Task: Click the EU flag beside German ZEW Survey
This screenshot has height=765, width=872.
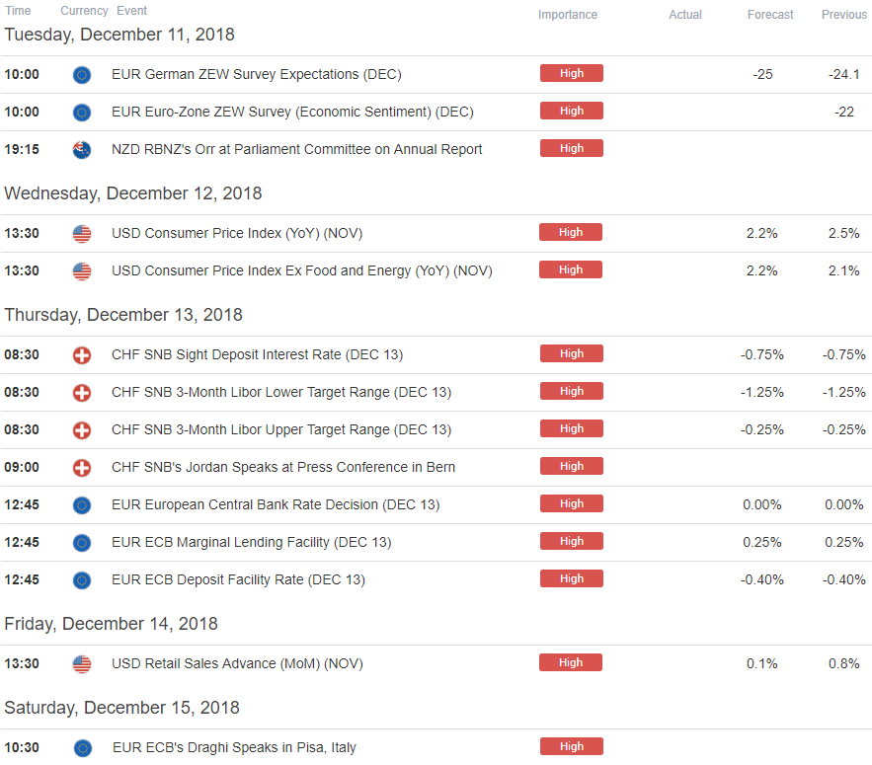Action: point(82,74)
